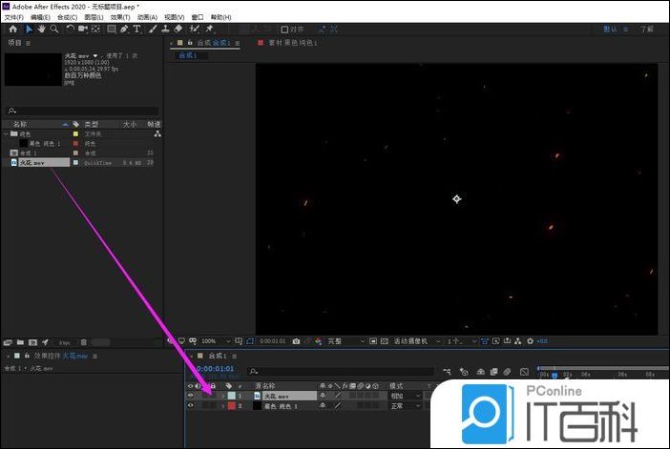Open blend mode dropdown for 火花.mov layer

coord(402,395)
